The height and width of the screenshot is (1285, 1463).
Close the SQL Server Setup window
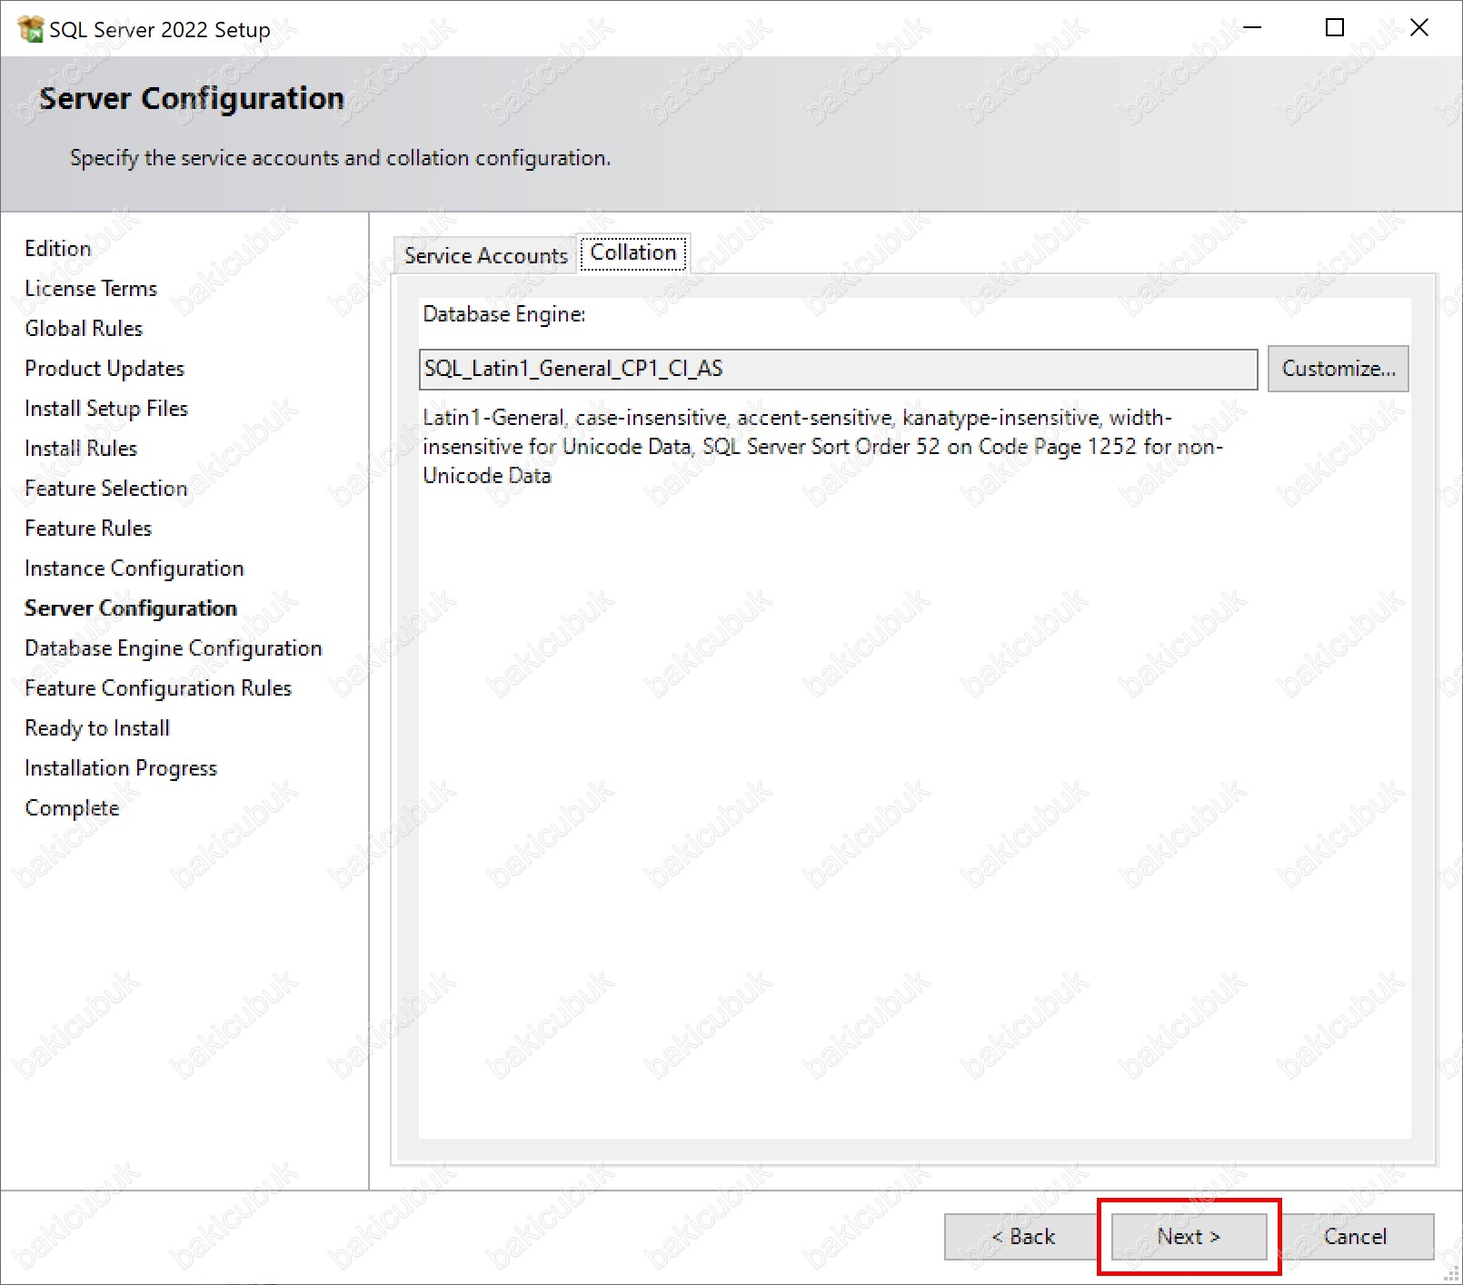click(x=1419, y=28)
